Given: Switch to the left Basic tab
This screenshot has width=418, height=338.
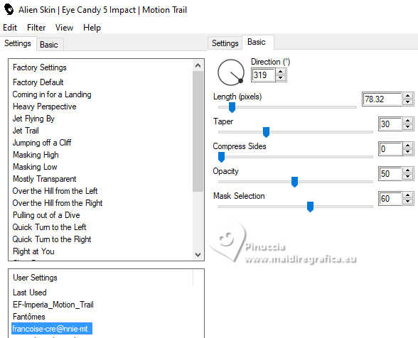Looking at the screenshot, I should (x=49, y=45).
